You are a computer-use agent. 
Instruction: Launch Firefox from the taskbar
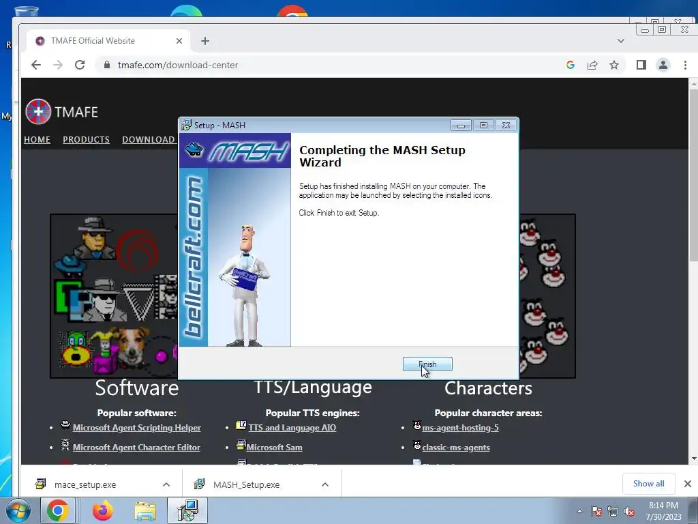tap(102, 510)
